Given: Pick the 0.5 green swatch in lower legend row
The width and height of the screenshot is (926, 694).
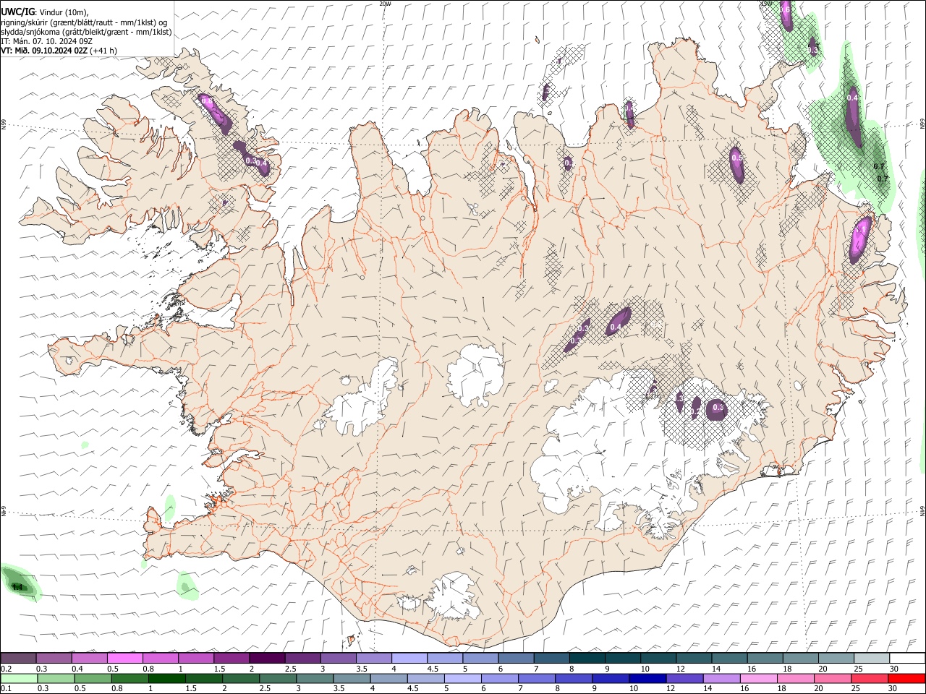Looking at the screenshot, I should coord(93,678).
